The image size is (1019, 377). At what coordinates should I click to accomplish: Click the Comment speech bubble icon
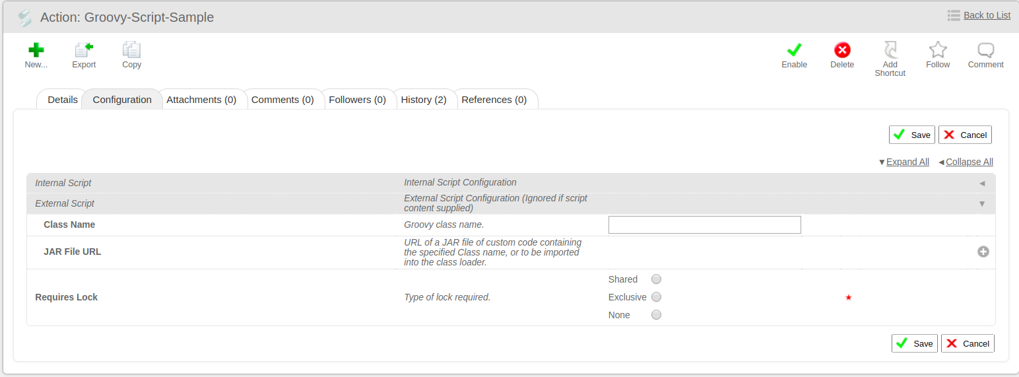985,50
